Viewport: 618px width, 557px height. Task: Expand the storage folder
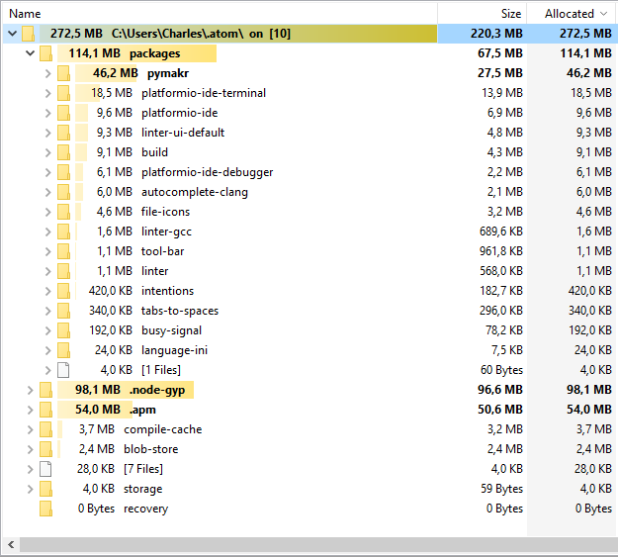coord(30,489)
